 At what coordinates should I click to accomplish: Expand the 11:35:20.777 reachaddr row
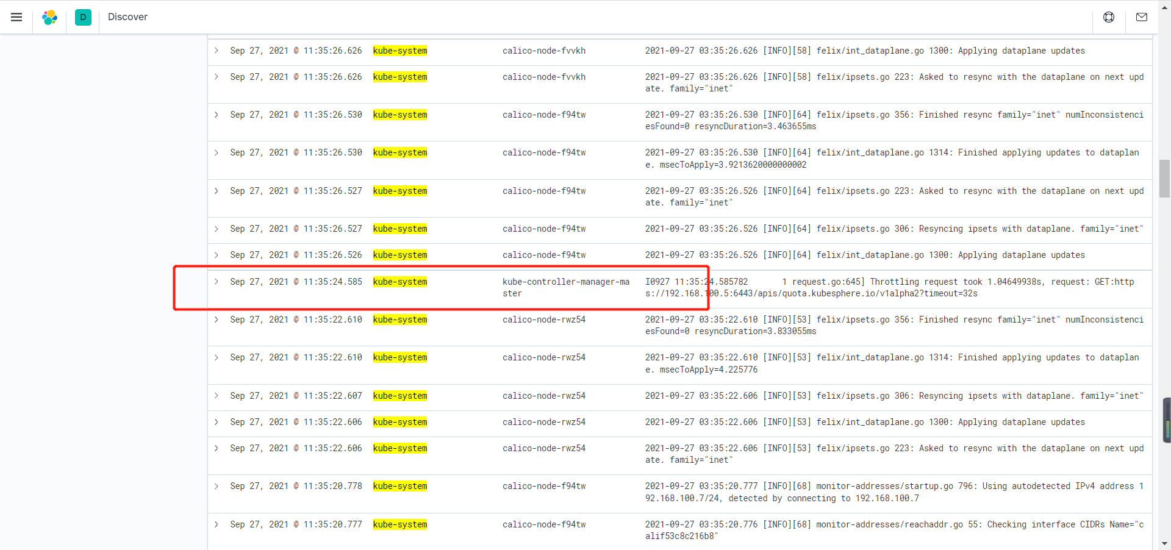216,524
